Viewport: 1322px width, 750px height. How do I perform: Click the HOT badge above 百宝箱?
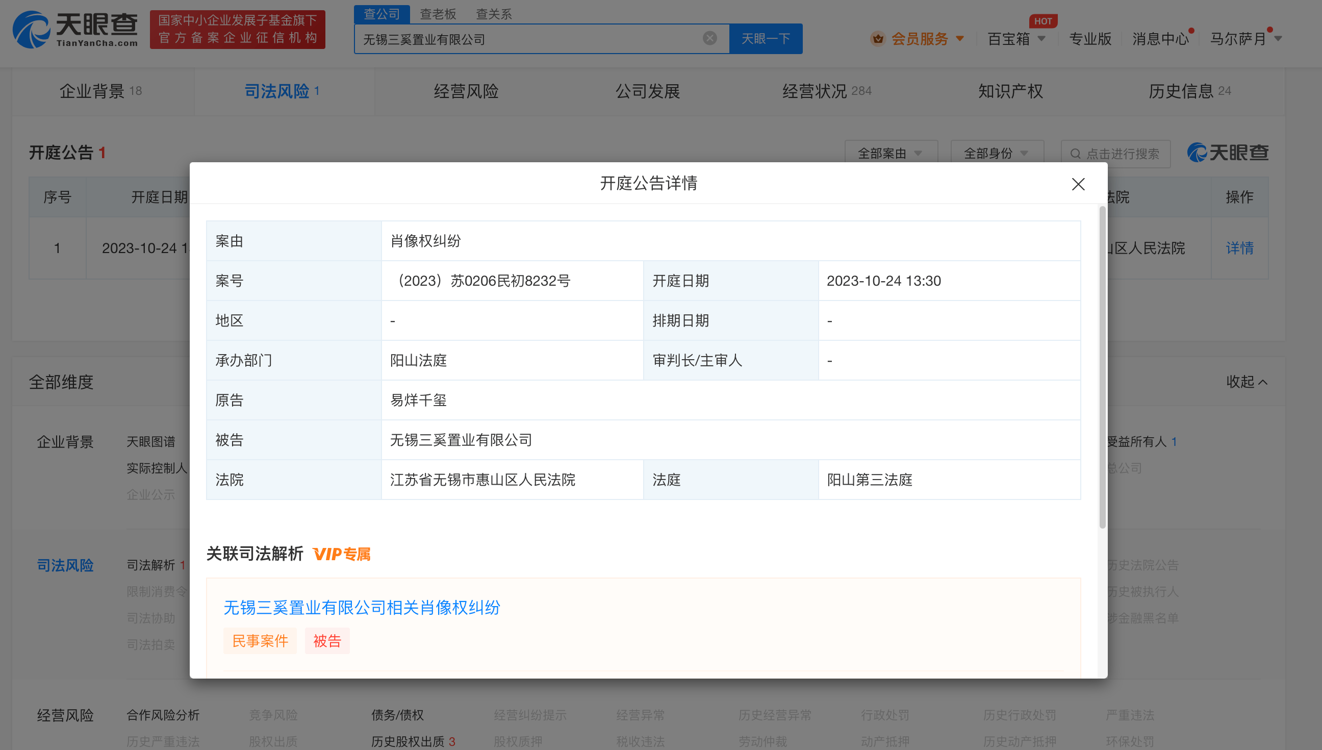[1043, 21]
